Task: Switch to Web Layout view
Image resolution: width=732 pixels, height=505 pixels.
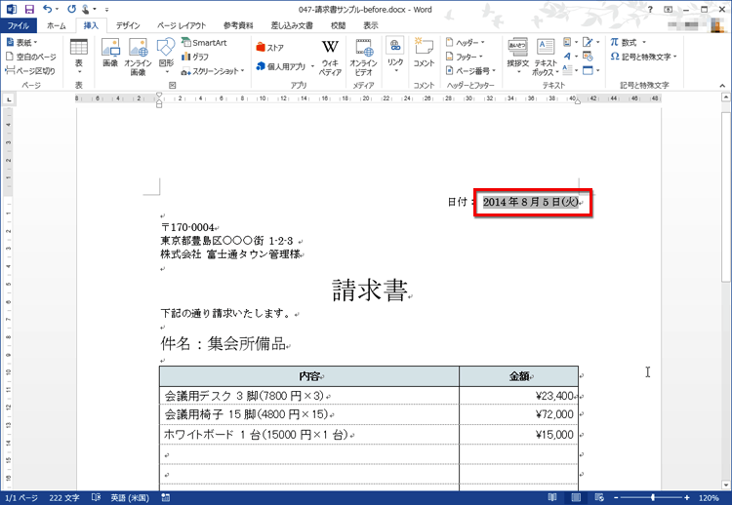Action: pyautogui.click(x=599, y=497)
